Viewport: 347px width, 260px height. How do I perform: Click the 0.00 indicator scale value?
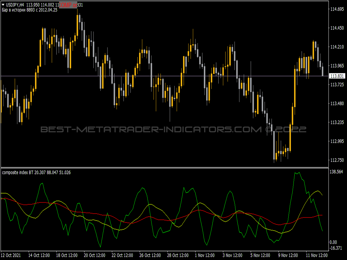click(x=333, y=242)
